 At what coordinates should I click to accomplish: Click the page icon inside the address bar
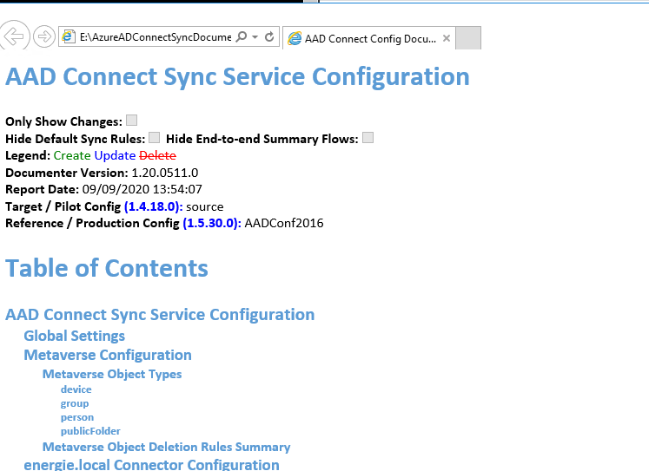[x=69, y=37]
